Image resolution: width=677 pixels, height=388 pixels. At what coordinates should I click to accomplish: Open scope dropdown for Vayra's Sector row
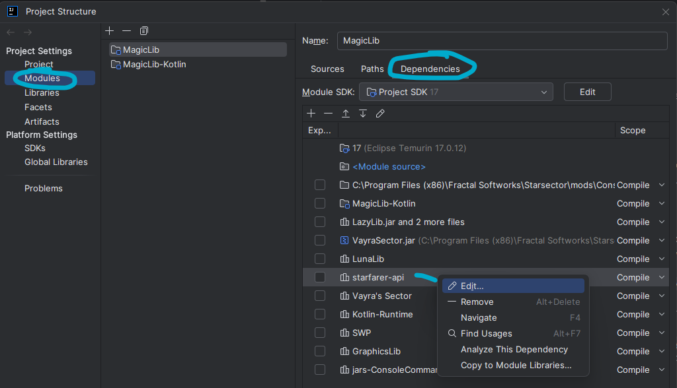661,296
